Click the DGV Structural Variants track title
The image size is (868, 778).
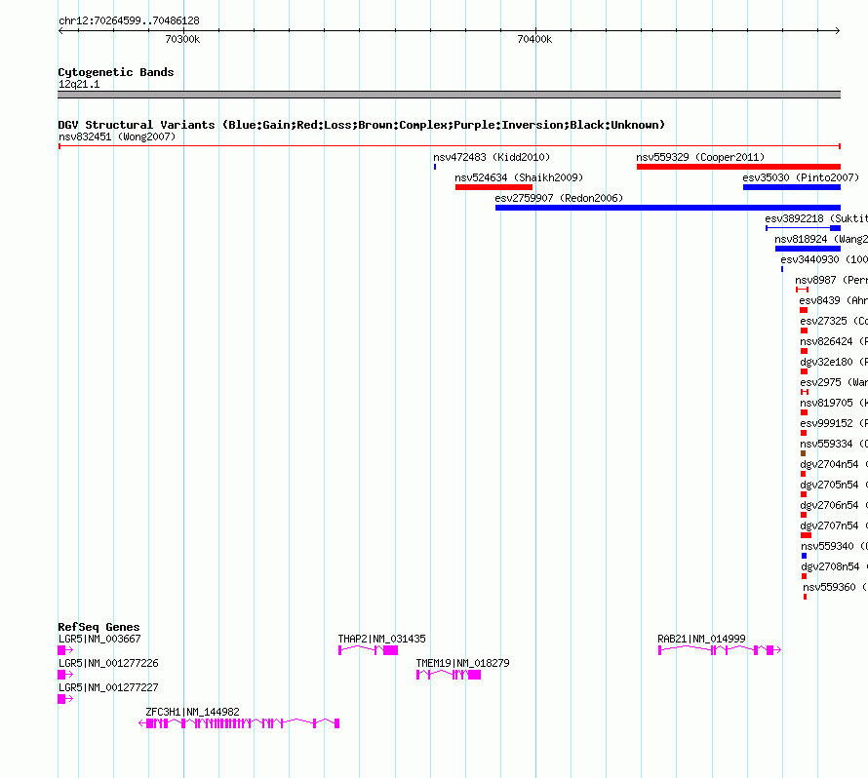coord(362,125)
